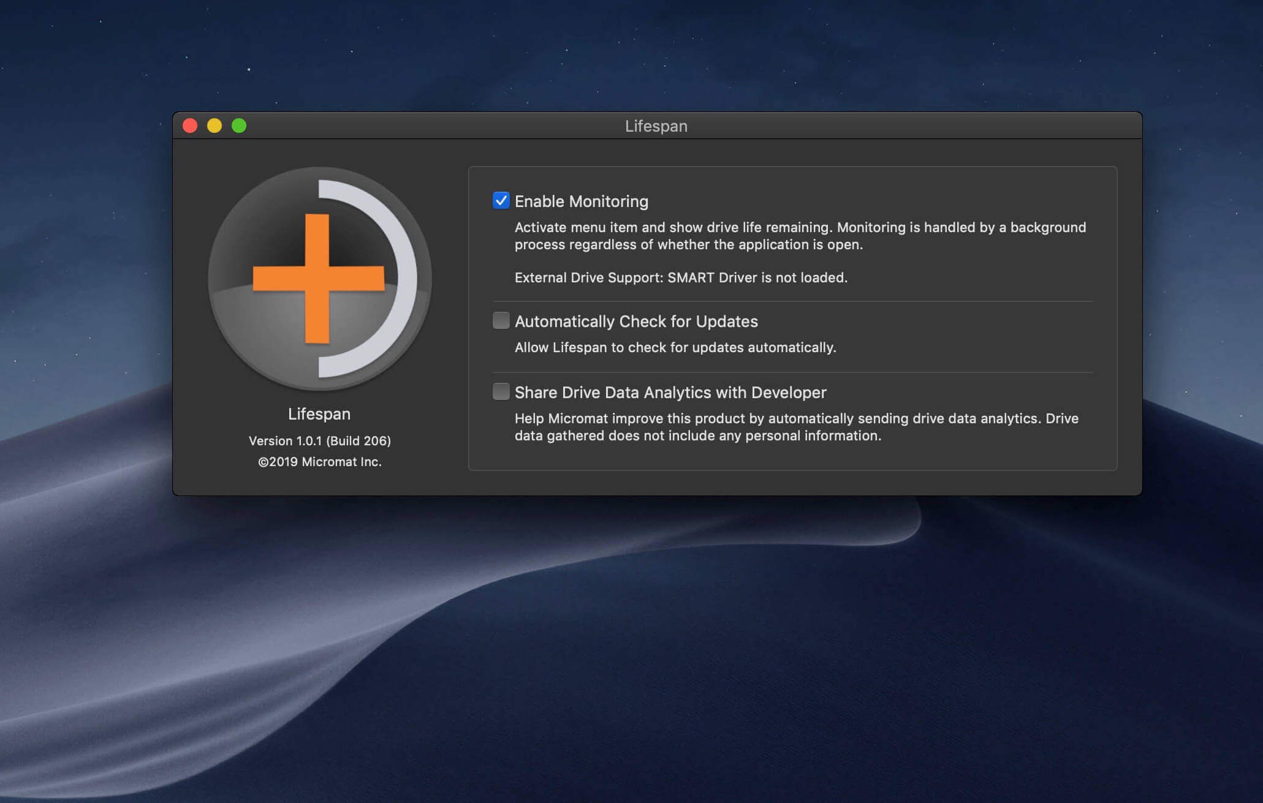This screenshot has height=803, width=1263.
Task: Click the Lifespan title in the title bar
Action: pyautogui.click(x=656, y=126)
